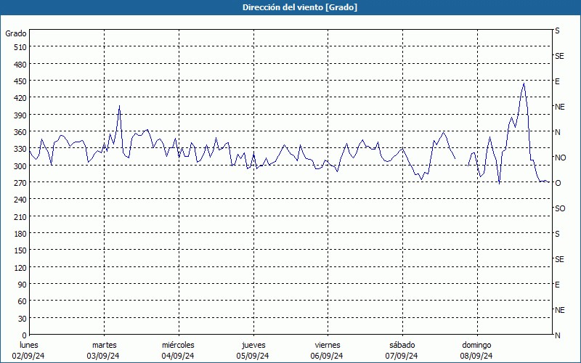
Task: Click the date label 07/09/24
Action: click(x=402, y=356)
